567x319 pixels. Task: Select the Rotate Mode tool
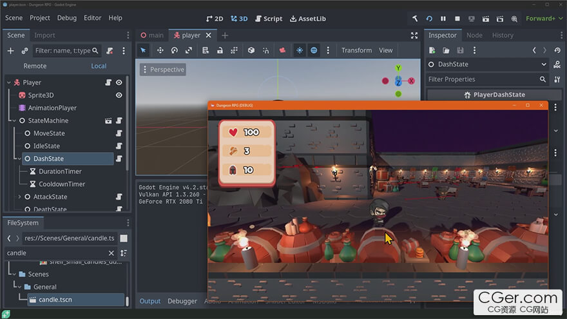click(175, 50)
